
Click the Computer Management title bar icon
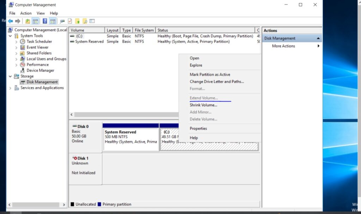click(11, 5)
